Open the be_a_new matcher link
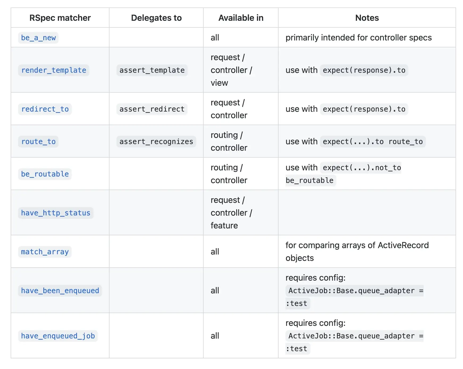Viewport: 463px width, 369px height. 38,38
